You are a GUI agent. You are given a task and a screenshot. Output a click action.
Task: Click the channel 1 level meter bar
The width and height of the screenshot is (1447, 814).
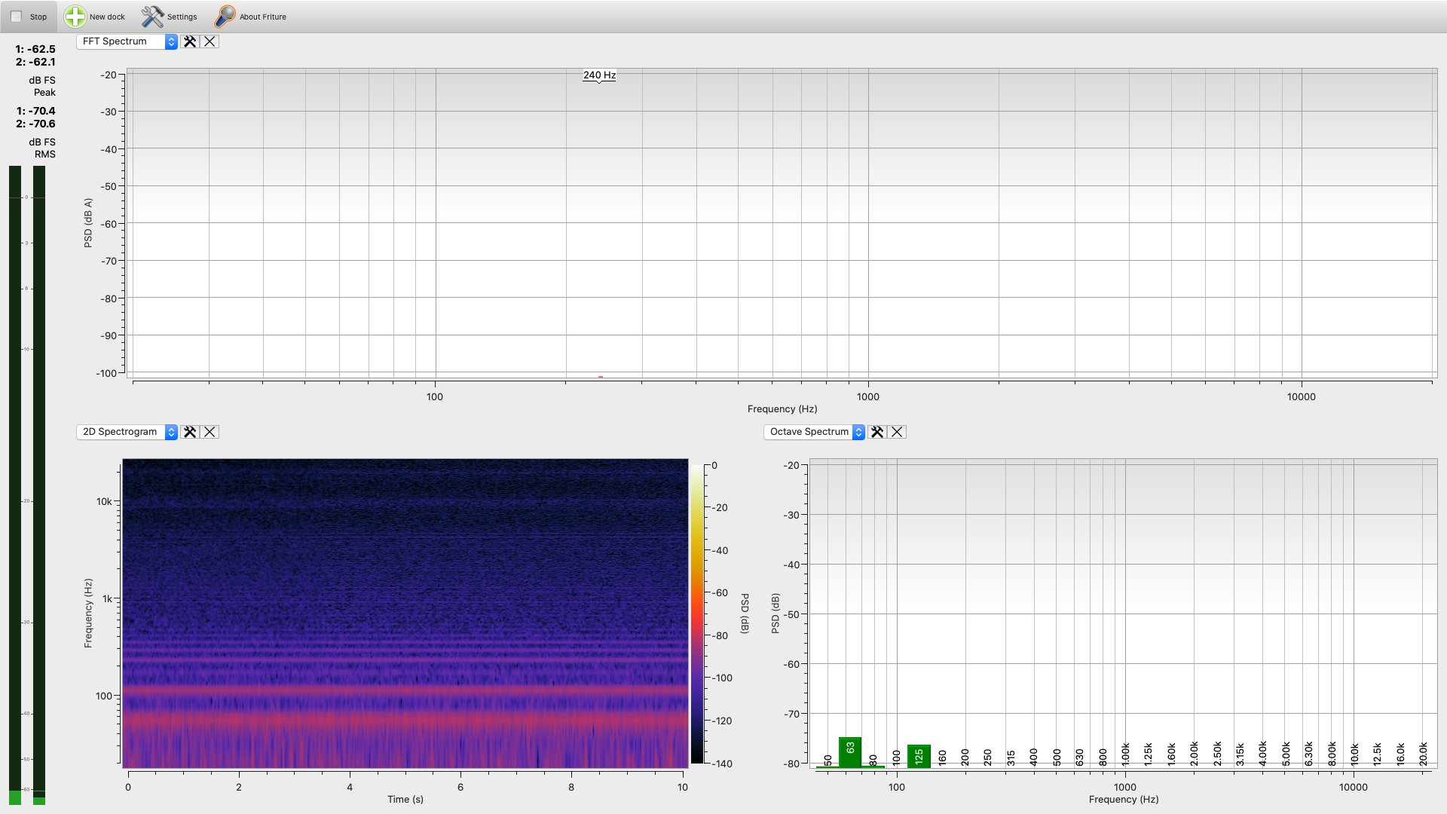pos(15,485)
